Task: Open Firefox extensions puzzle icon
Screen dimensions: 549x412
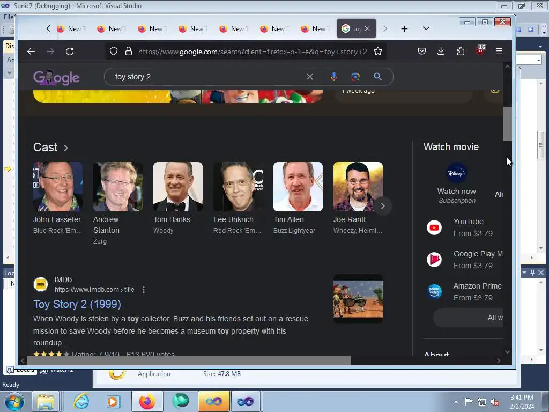Action: 461,51
